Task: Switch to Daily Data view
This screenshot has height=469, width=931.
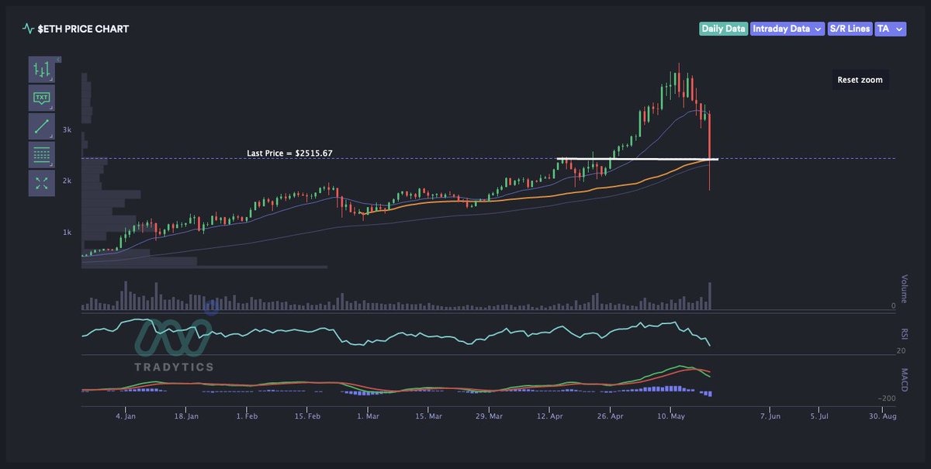Action: [723, 29]
